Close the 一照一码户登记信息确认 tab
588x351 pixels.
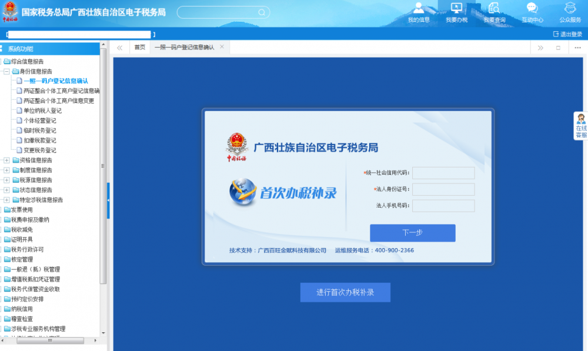222,47
